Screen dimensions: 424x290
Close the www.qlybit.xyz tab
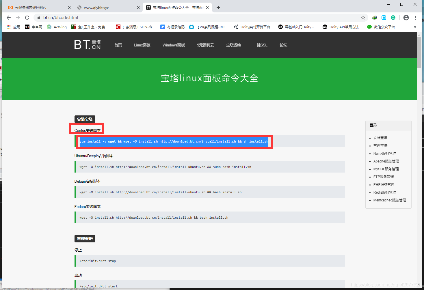pyautogui.click(x=138, y=8)
